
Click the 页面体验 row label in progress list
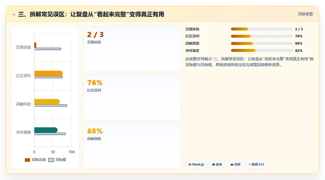click(192, 29)
